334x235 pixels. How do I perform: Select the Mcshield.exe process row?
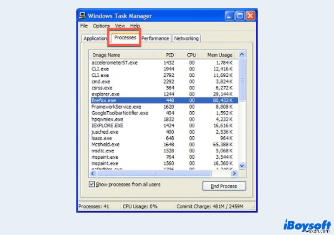[x=164, y=145]
